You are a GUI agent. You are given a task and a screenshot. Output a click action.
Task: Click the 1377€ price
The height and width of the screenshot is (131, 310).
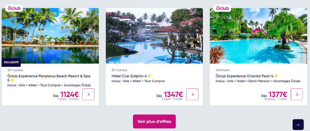click(x=278, y=95)
